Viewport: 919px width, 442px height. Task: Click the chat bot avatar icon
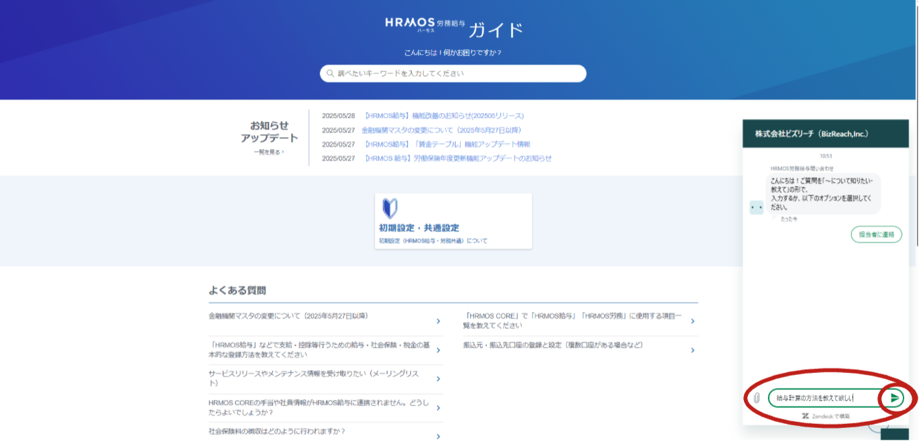tap(757, 208)
